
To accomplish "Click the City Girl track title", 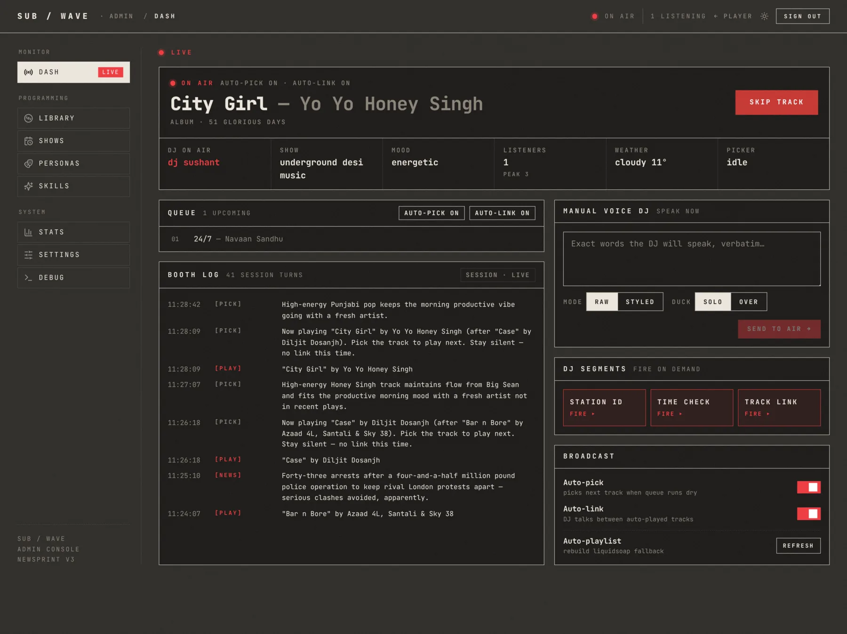I will 219,103.
